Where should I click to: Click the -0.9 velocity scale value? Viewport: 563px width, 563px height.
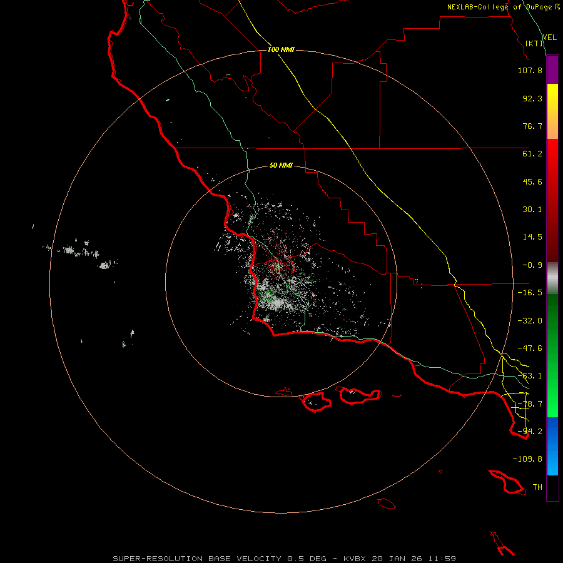click(x=532, y=265)
